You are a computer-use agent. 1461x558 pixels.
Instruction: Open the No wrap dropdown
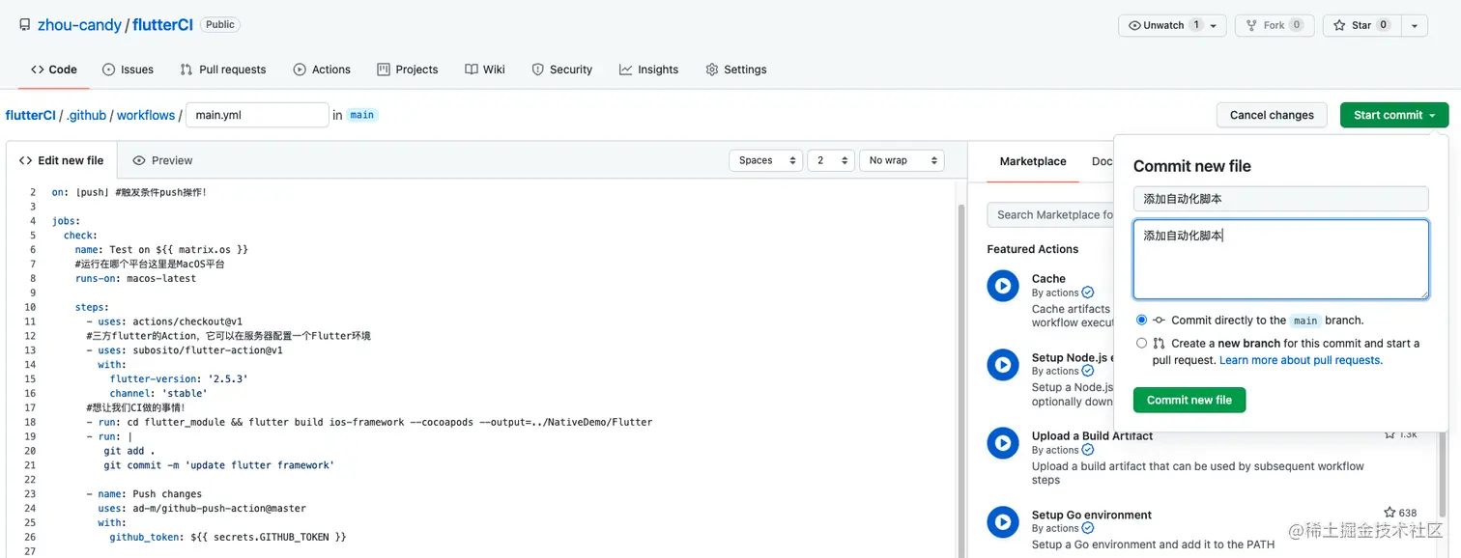902,160
